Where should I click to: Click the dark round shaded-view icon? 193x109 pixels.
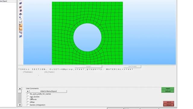click(21, 11)
